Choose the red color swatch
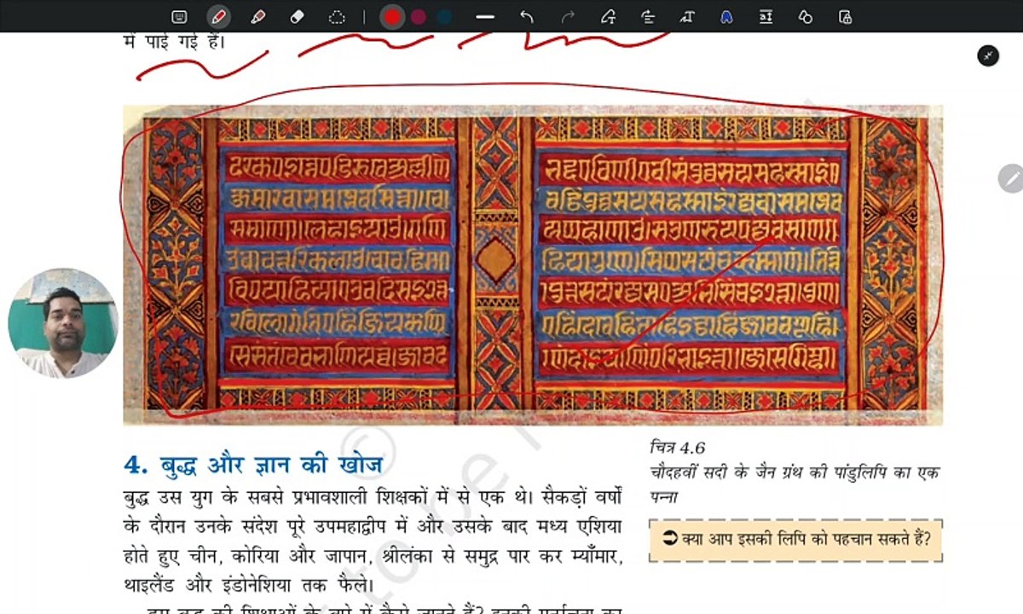Image resolution: width=1023 pixels, height=614 pixels. click(391, 16)
